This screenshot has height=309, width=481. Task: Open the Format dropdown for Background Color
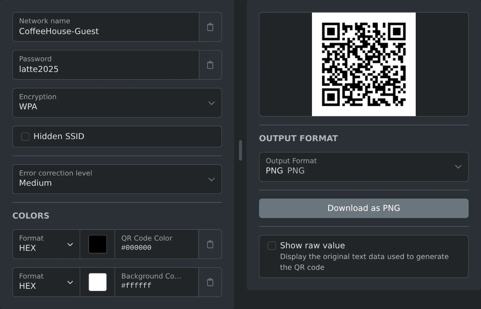[46, 282]
